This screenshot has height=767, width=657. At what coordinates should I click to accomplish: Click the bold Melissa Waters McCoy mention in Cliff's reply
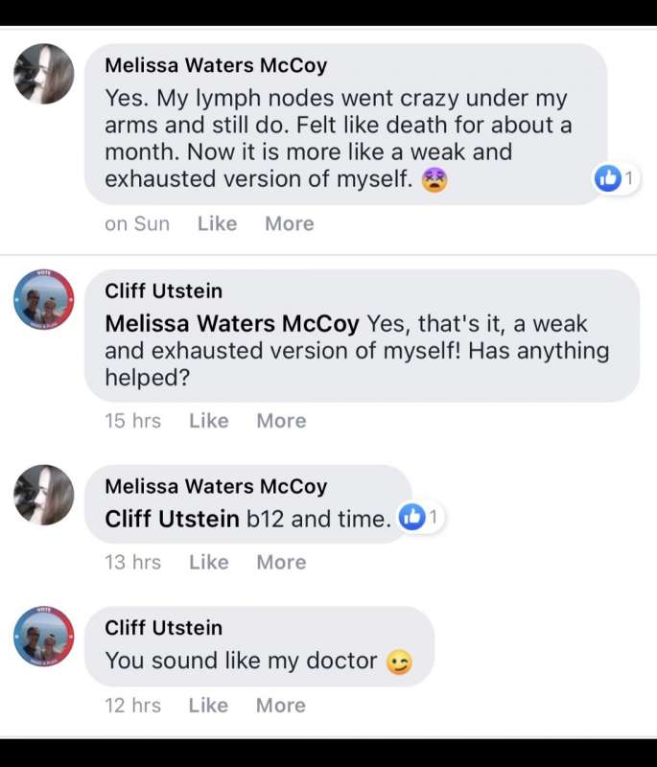click(x=232, y=324)
